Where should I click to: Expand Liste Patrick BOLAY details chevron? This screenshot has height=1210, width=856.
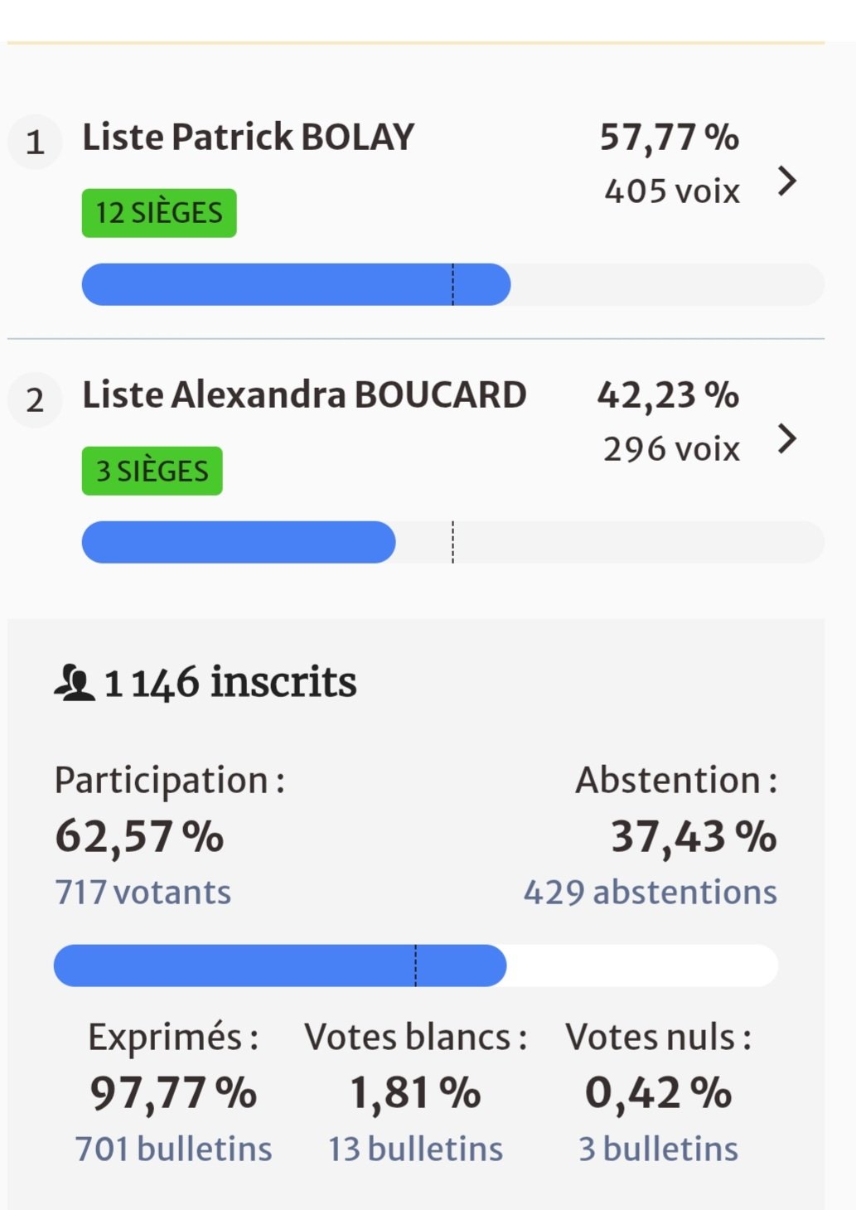(x=787, y=181)
